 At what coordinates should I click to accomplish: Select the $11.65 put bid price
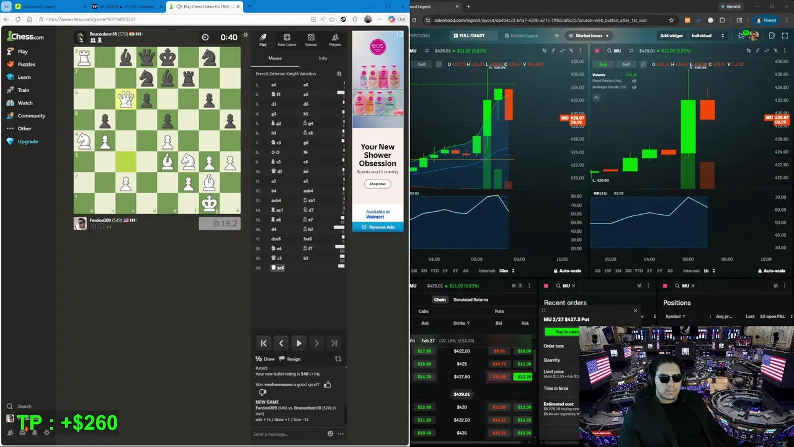click(x=499, y=377)
